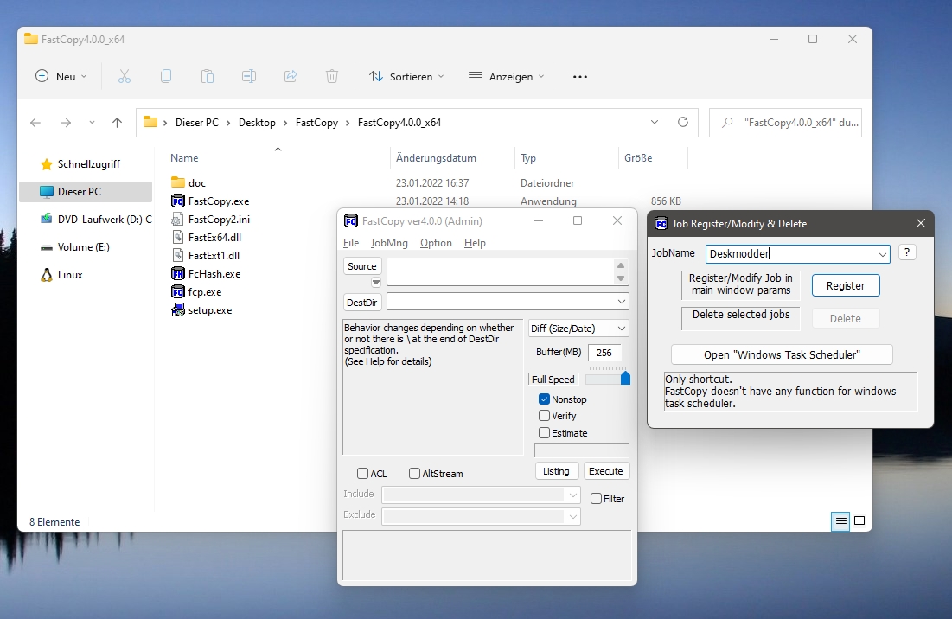
Task: Adjust the Full Speed slider handle
Action: point(625,378)
